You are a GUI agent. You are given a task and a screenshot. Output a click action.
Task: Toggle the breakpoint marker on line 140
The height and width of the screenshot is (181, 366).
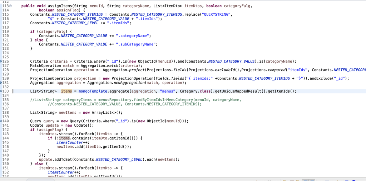point(1,121)
